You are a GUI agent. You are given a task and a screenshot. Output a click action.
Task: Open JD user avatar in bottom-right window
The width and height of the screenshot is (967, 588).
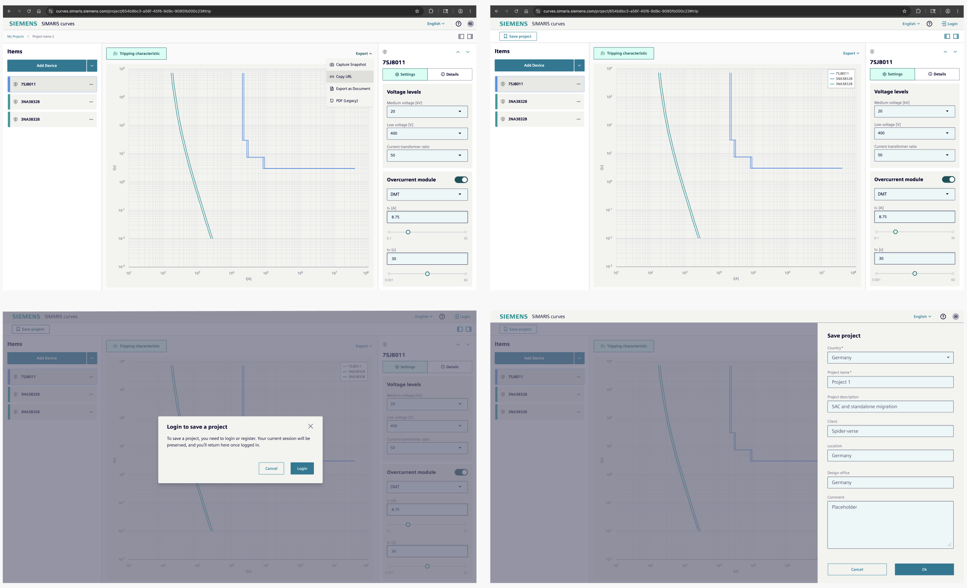click(955, 316)
